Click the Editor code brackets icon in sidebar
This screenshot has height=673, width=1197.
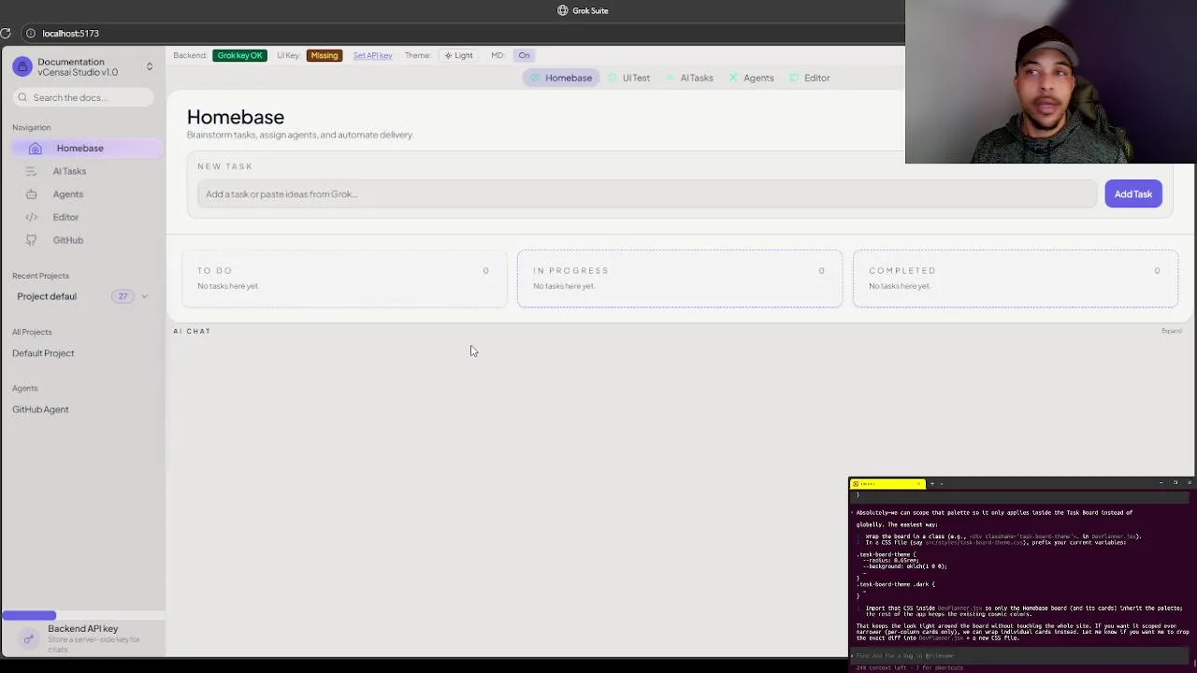click(x=31, y=217)
